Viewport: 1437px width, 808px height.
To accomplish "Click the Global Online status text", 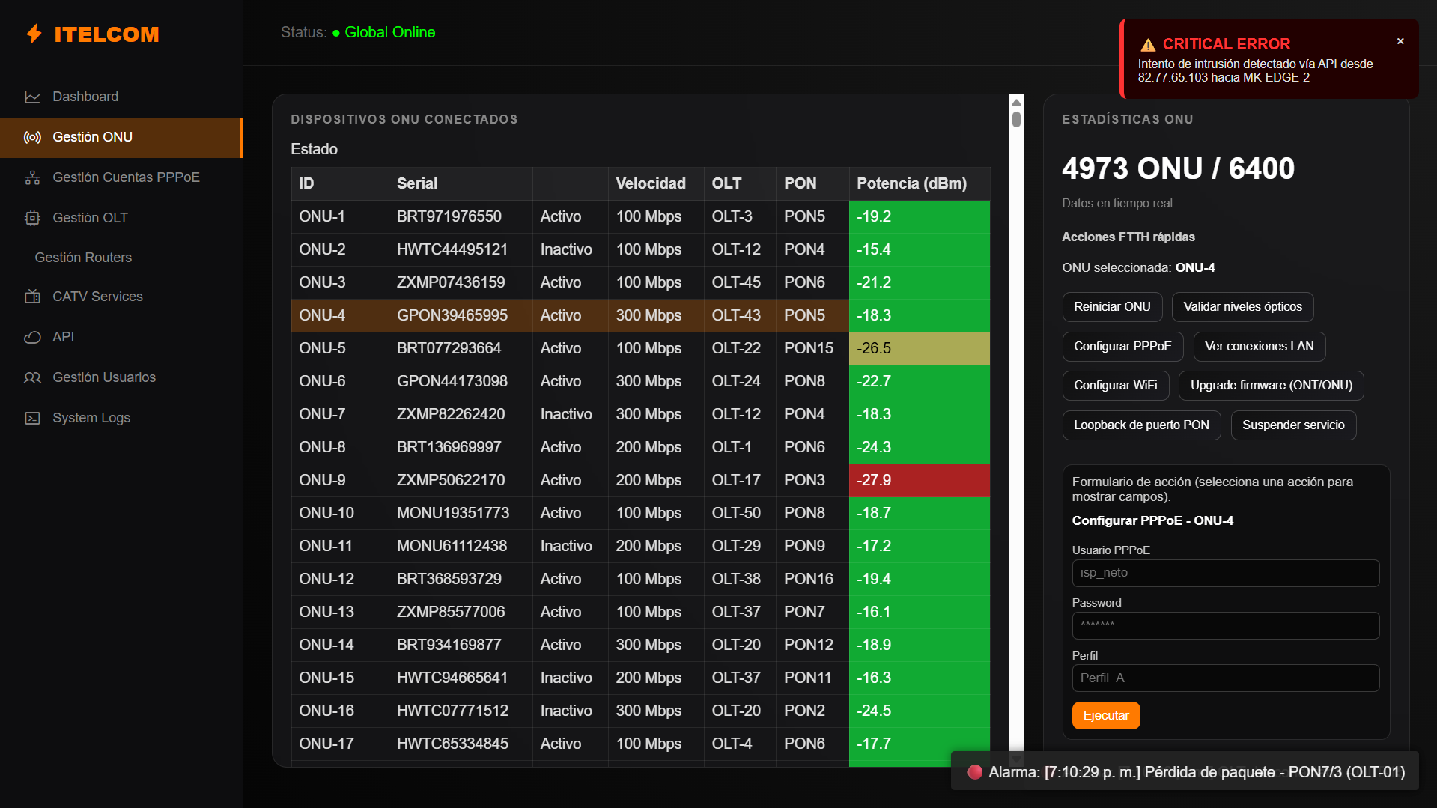I will 389,32.
